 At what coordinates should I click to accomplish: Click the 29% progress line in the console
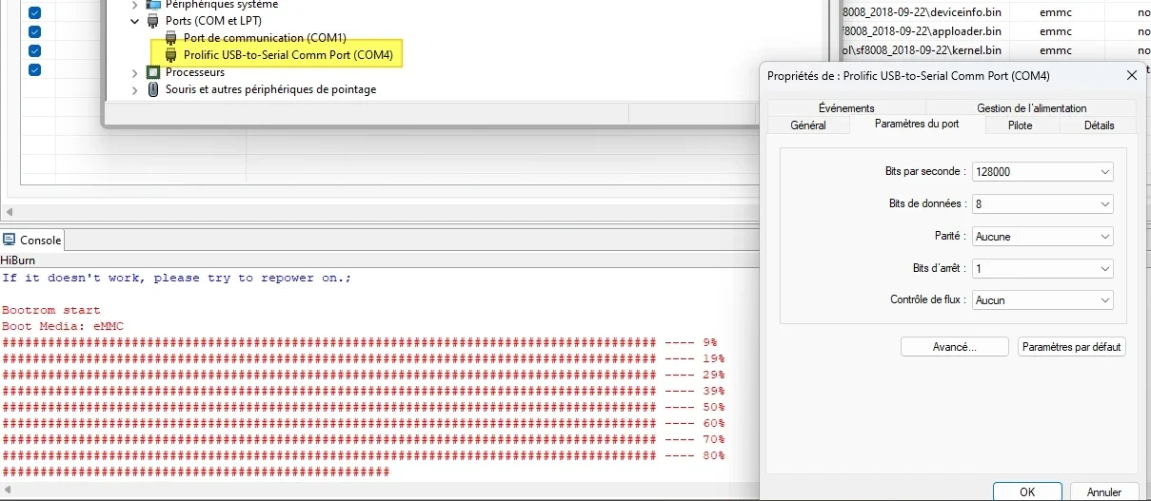(x=364, y=375)
